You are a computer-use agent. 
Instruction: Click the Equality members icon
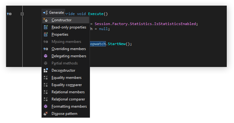[x=46, y=78]
